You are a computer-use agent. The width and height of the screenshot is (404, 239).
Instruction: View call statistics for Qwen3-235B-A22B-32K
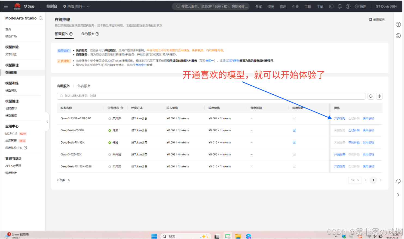point(294,119)
